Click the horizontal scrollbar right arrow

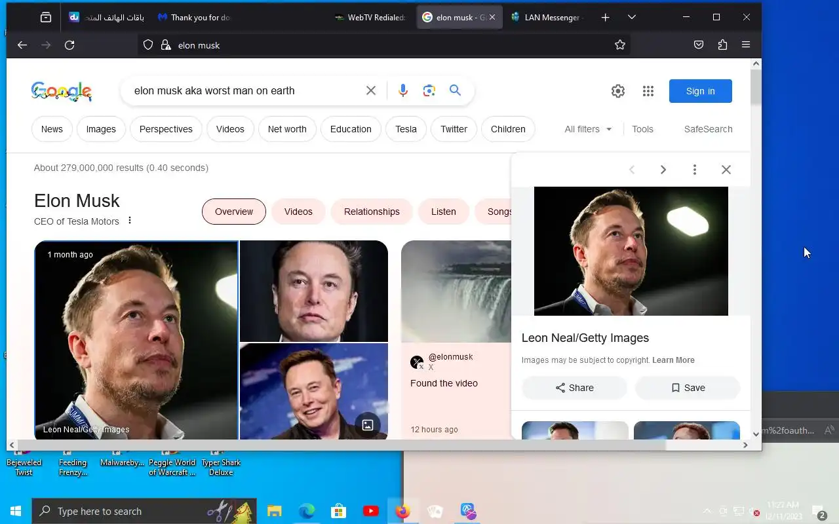745,445
